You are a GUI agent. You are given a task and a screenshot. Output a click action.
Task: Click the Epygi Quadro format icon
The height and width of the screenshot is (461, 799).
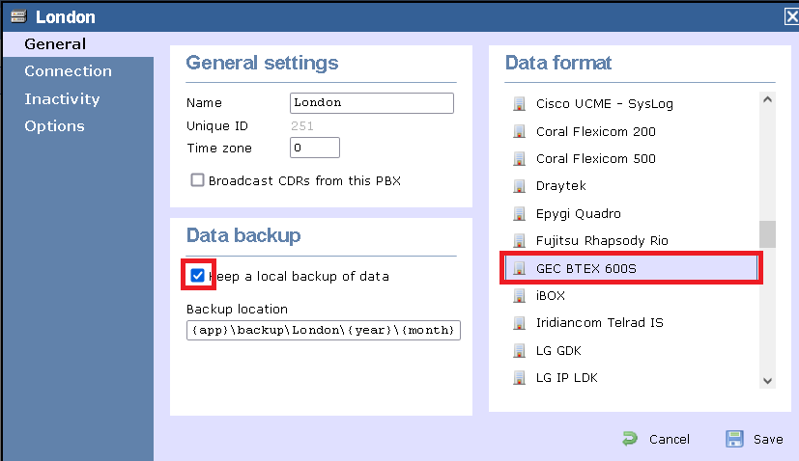tap(519, 213)
